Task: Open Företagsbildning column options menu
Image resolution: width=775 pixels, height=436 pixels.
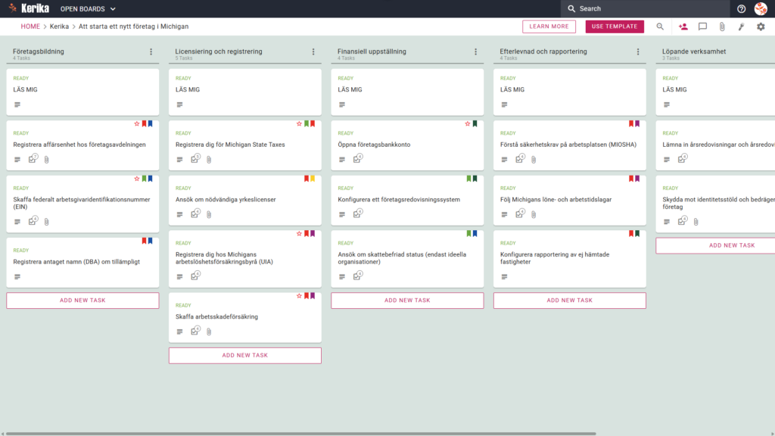Action: [151, 51]
